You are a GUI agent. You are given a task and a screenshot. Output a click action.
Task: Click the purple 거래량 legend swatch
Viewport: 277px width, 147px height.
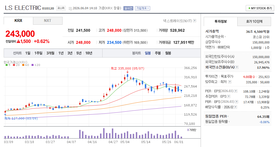[x=188, y=130]
